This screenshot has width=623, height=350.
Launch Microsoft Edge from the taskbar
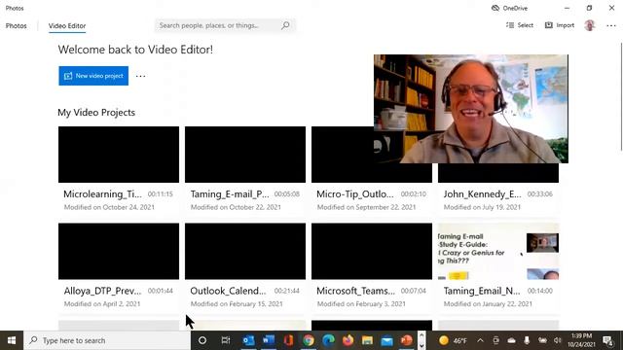point(328,340)
